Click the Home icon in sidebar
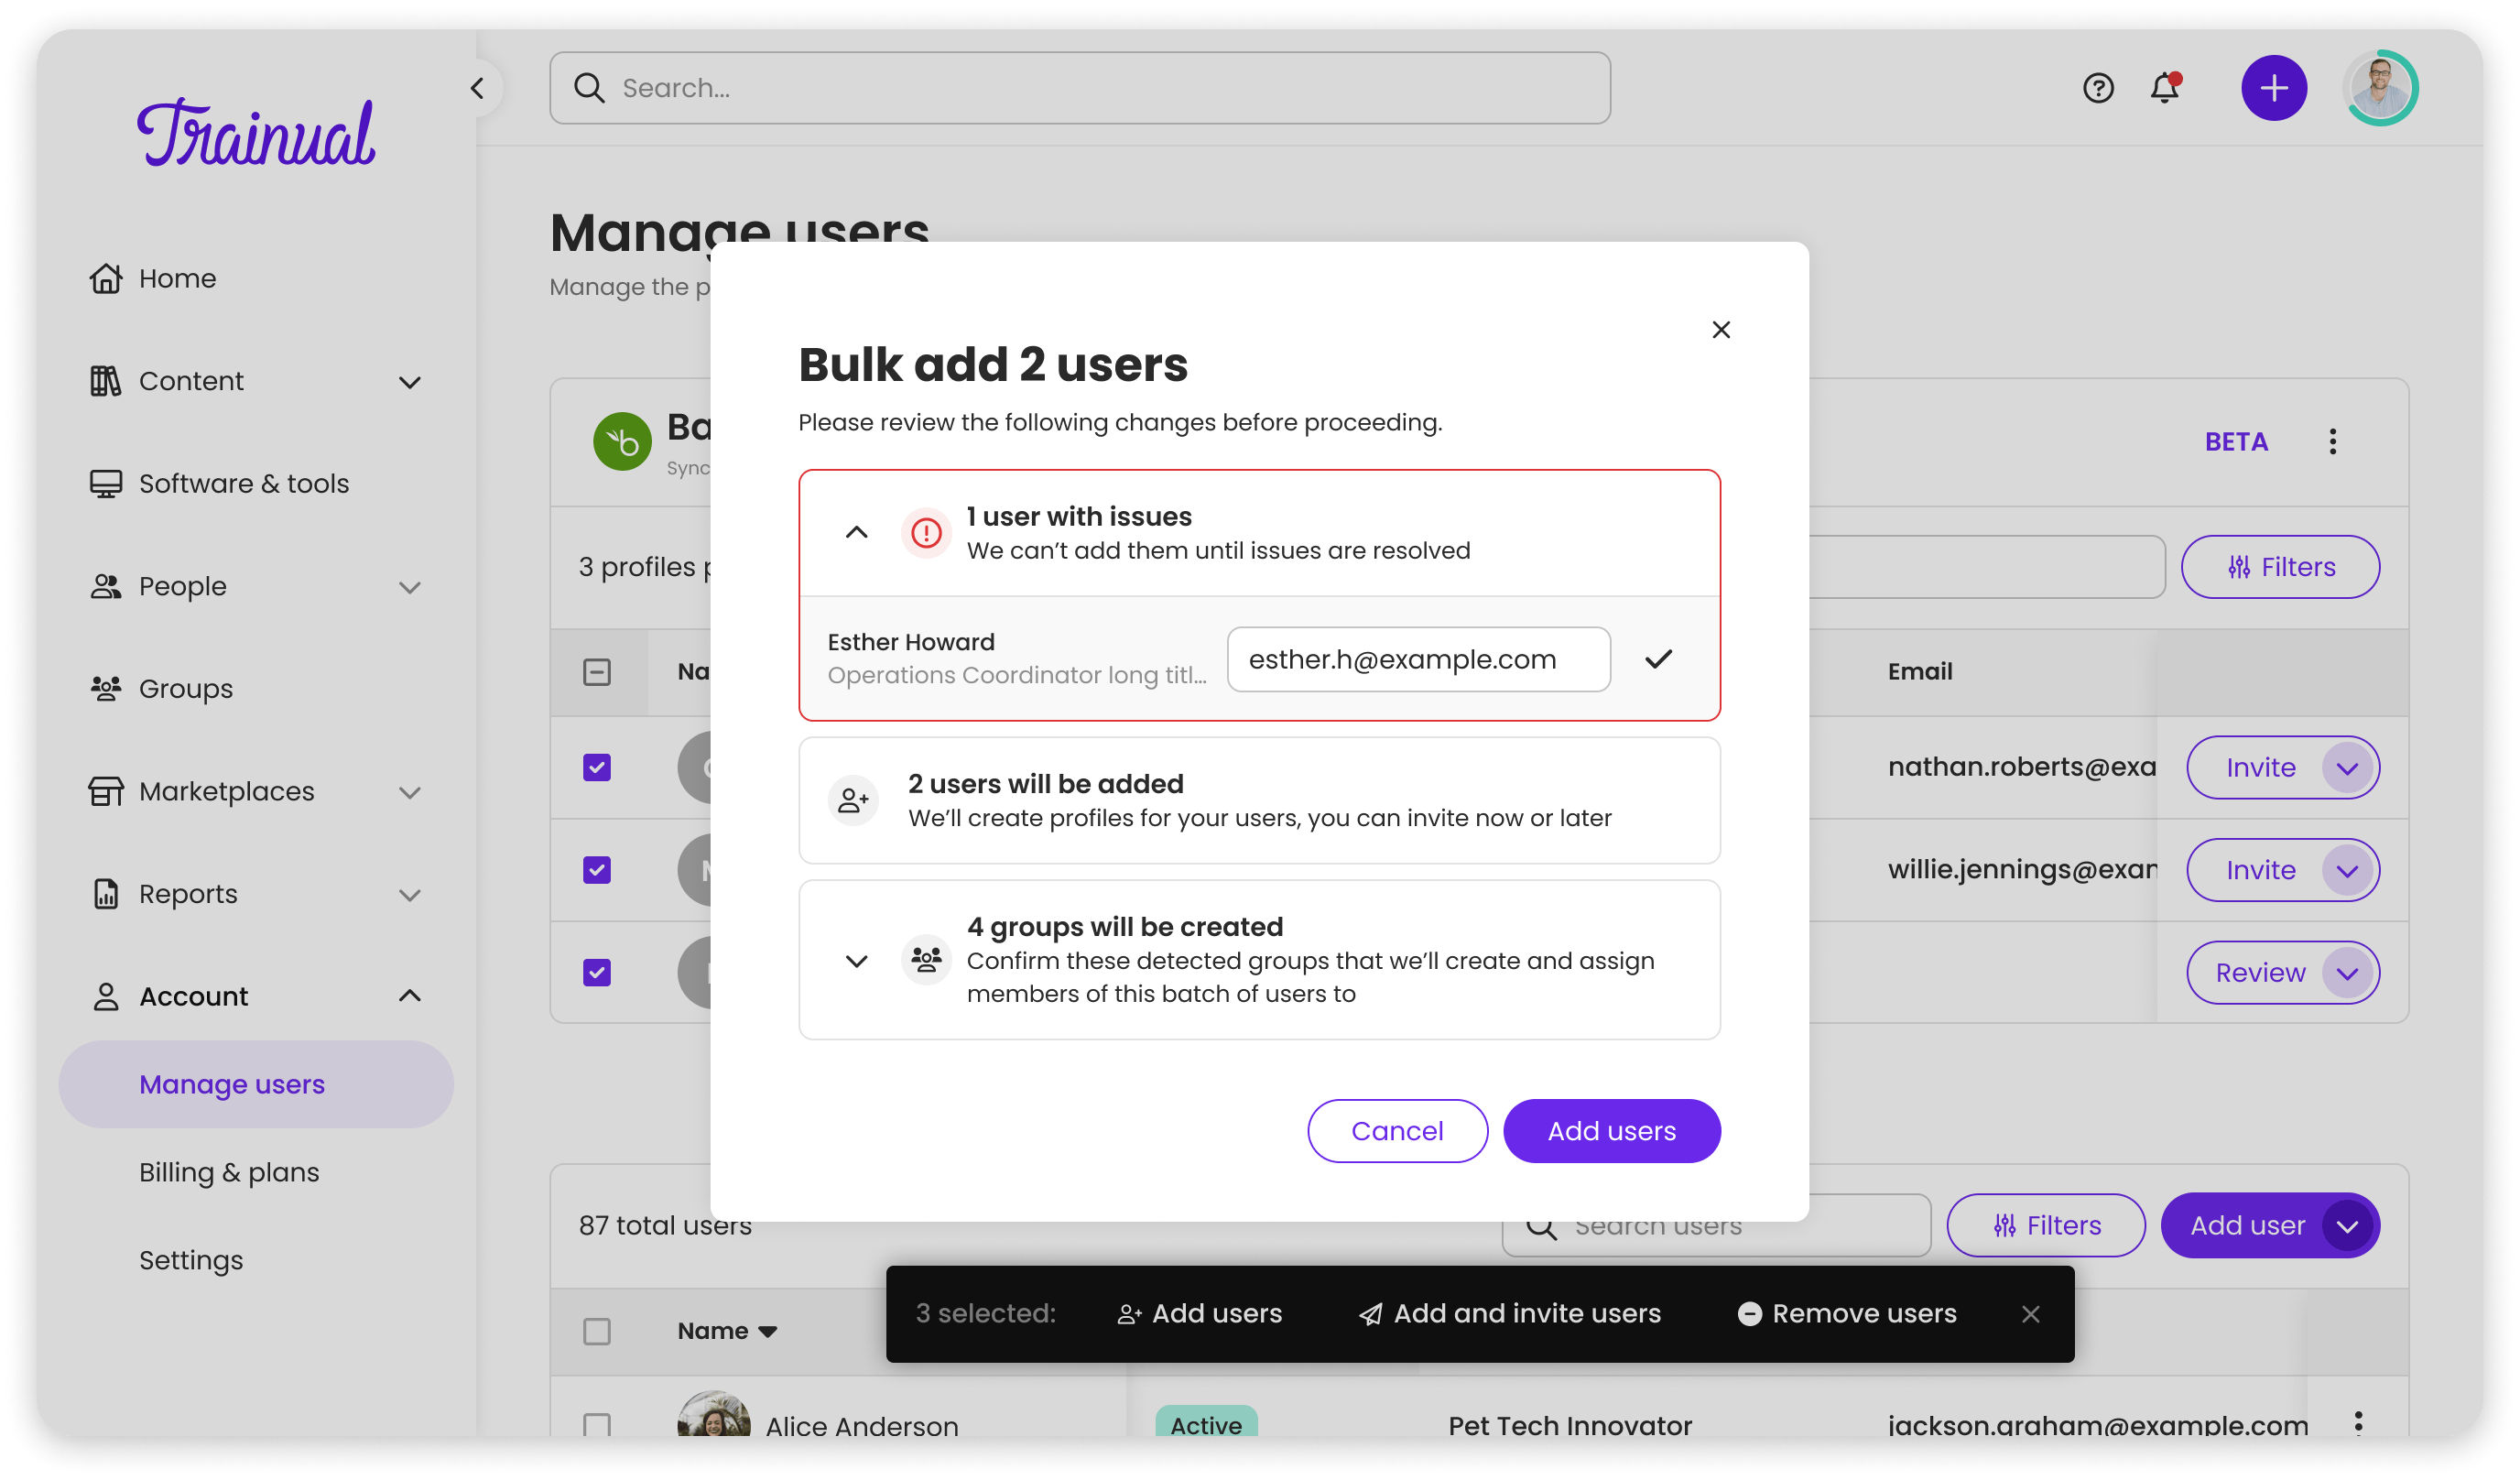 [x=106, y=278]
